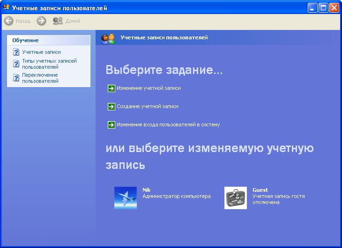
Task: Open Типы учетных записей пользователей topic
Action: pyautogui.click(x=49, y=64)
